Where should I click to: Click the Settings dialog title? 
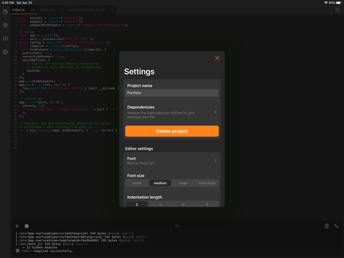140,72
